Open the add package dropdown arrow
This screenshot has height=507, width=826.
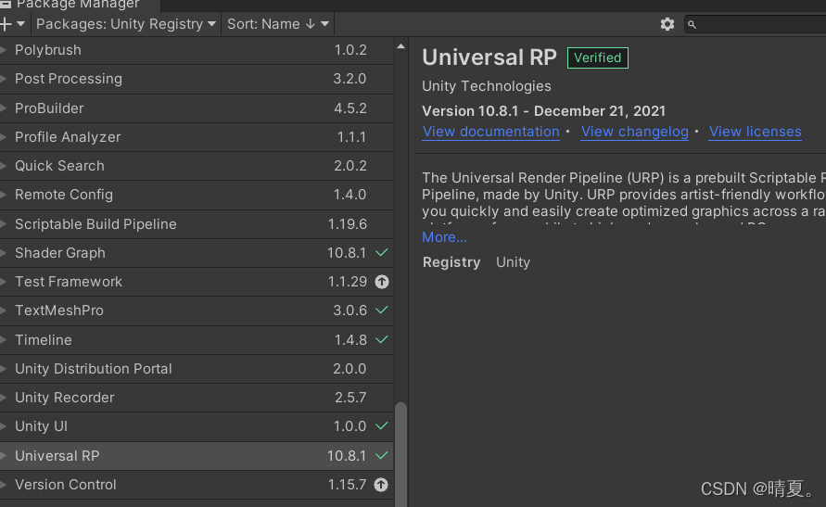(x=20, y=24)
